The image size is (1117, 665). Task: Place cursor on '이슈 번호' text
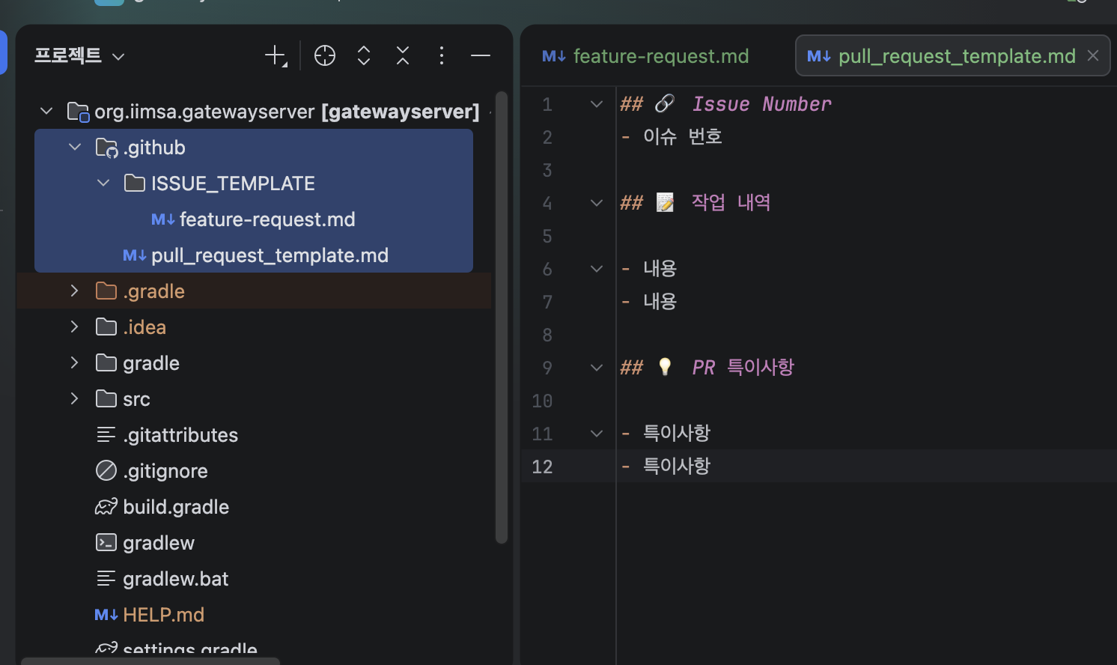click(682, 136)
